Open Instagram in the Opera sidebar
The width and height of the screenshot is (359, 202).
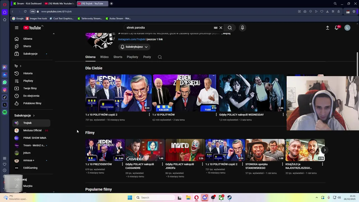coord(4,90)
